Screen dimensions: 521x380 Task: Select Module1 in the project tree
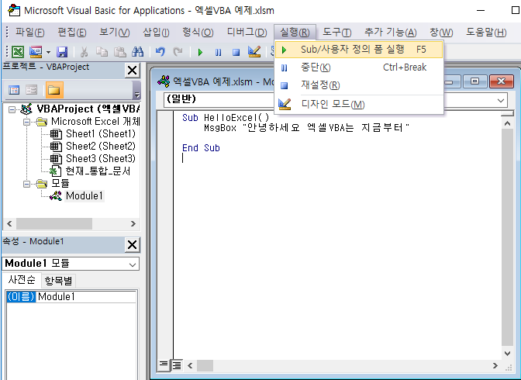point(84,195)
